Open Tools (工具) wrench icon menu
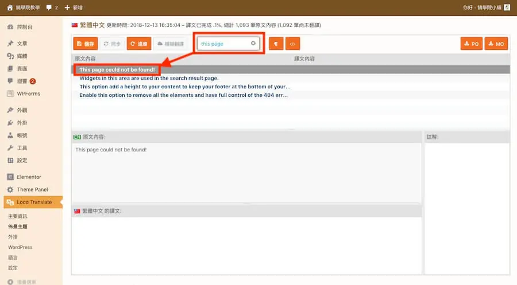Image resolution: width=517 pixels, height=285 pixels. click(x=10, y=148)
